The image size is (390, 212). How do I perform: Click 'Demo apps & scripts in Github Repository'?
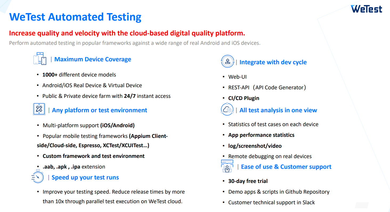(x=279, y=192)
